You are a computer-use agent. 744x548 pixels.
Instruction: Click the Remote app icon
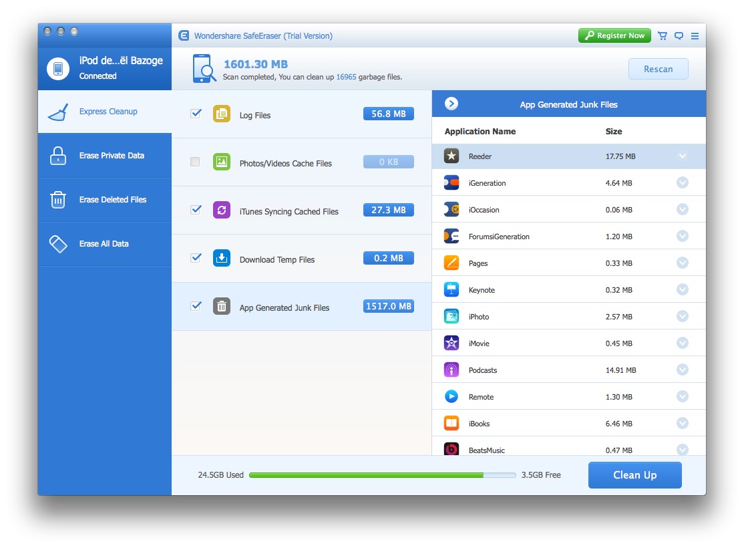[451, 396]
